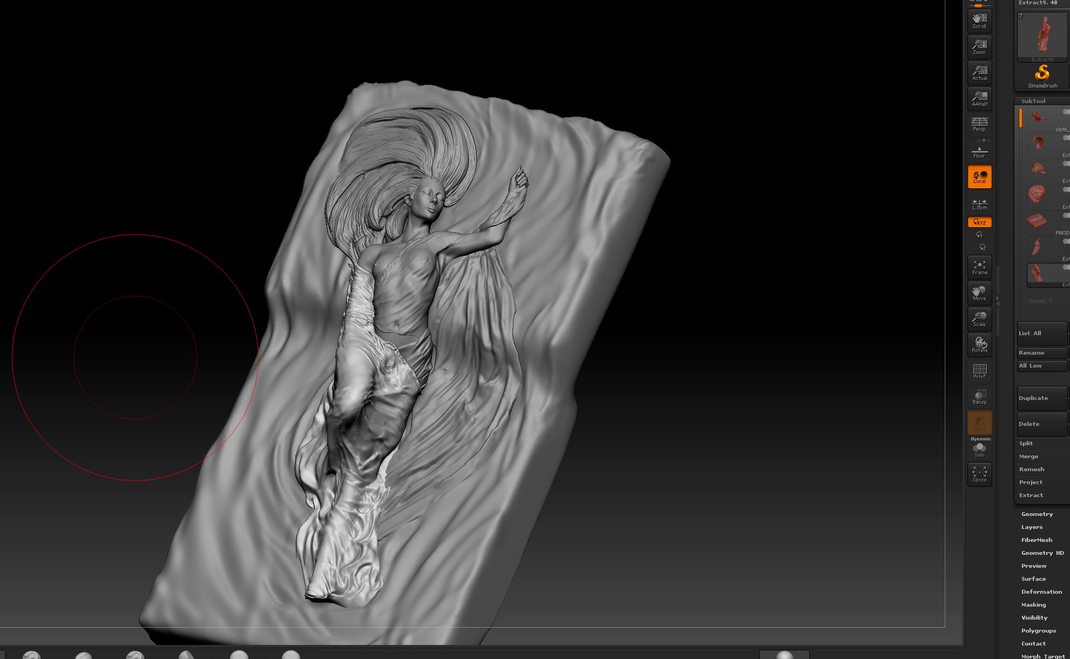Toggle Persp perspective view
Image resolution: width=1070 pixels, height=659 pixels.
(x=979, y=124)
